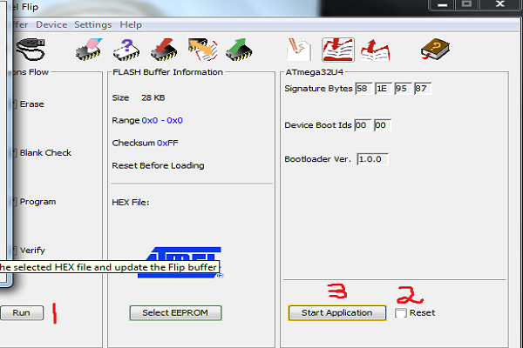This screenshot has width=523, height=348.
Task: Click the Signature Bytes field 95
Action: point(403,89)
